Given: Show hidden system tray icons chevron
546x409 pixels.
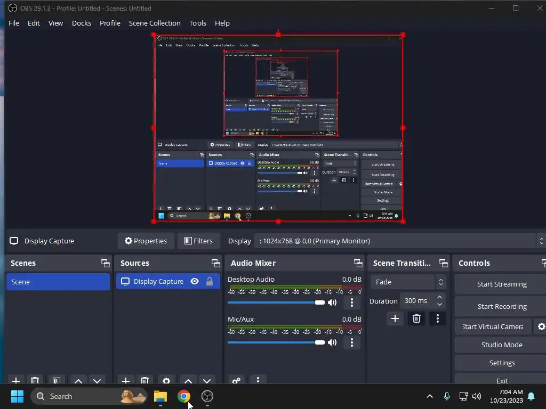Looking at the screenshot, I should coord(430,396).
